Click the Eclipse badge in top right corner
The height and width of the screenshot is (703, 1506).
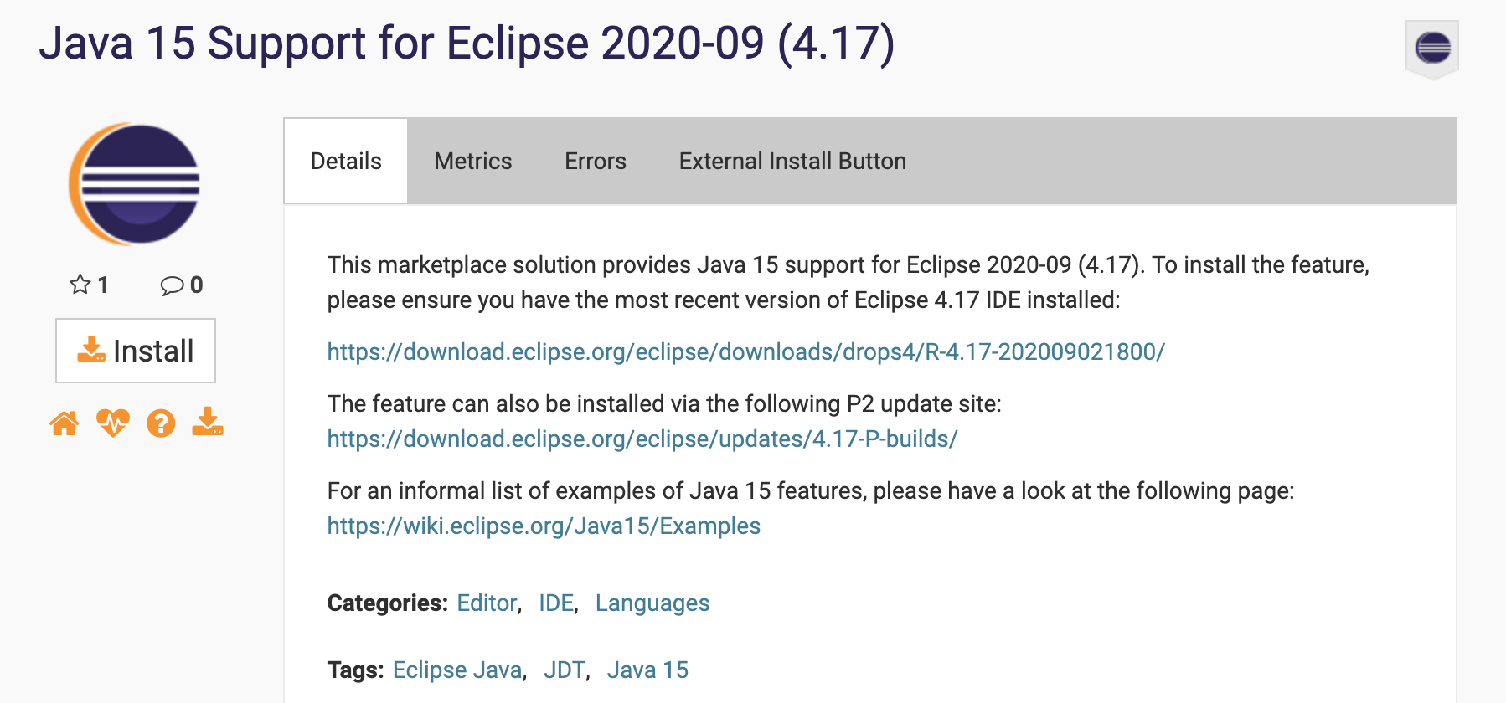(x=1431, y=49)
